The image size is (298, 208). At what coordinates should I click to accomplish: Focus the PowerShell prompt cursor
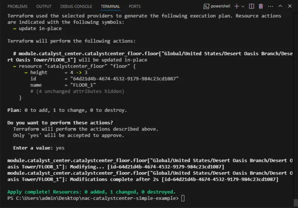coord(183,198)
